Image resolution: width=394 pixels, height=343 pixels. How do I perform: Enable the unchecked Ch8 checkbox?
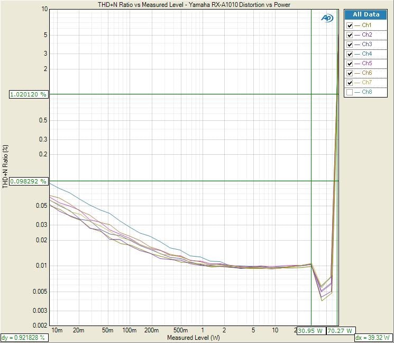point(349,92)
